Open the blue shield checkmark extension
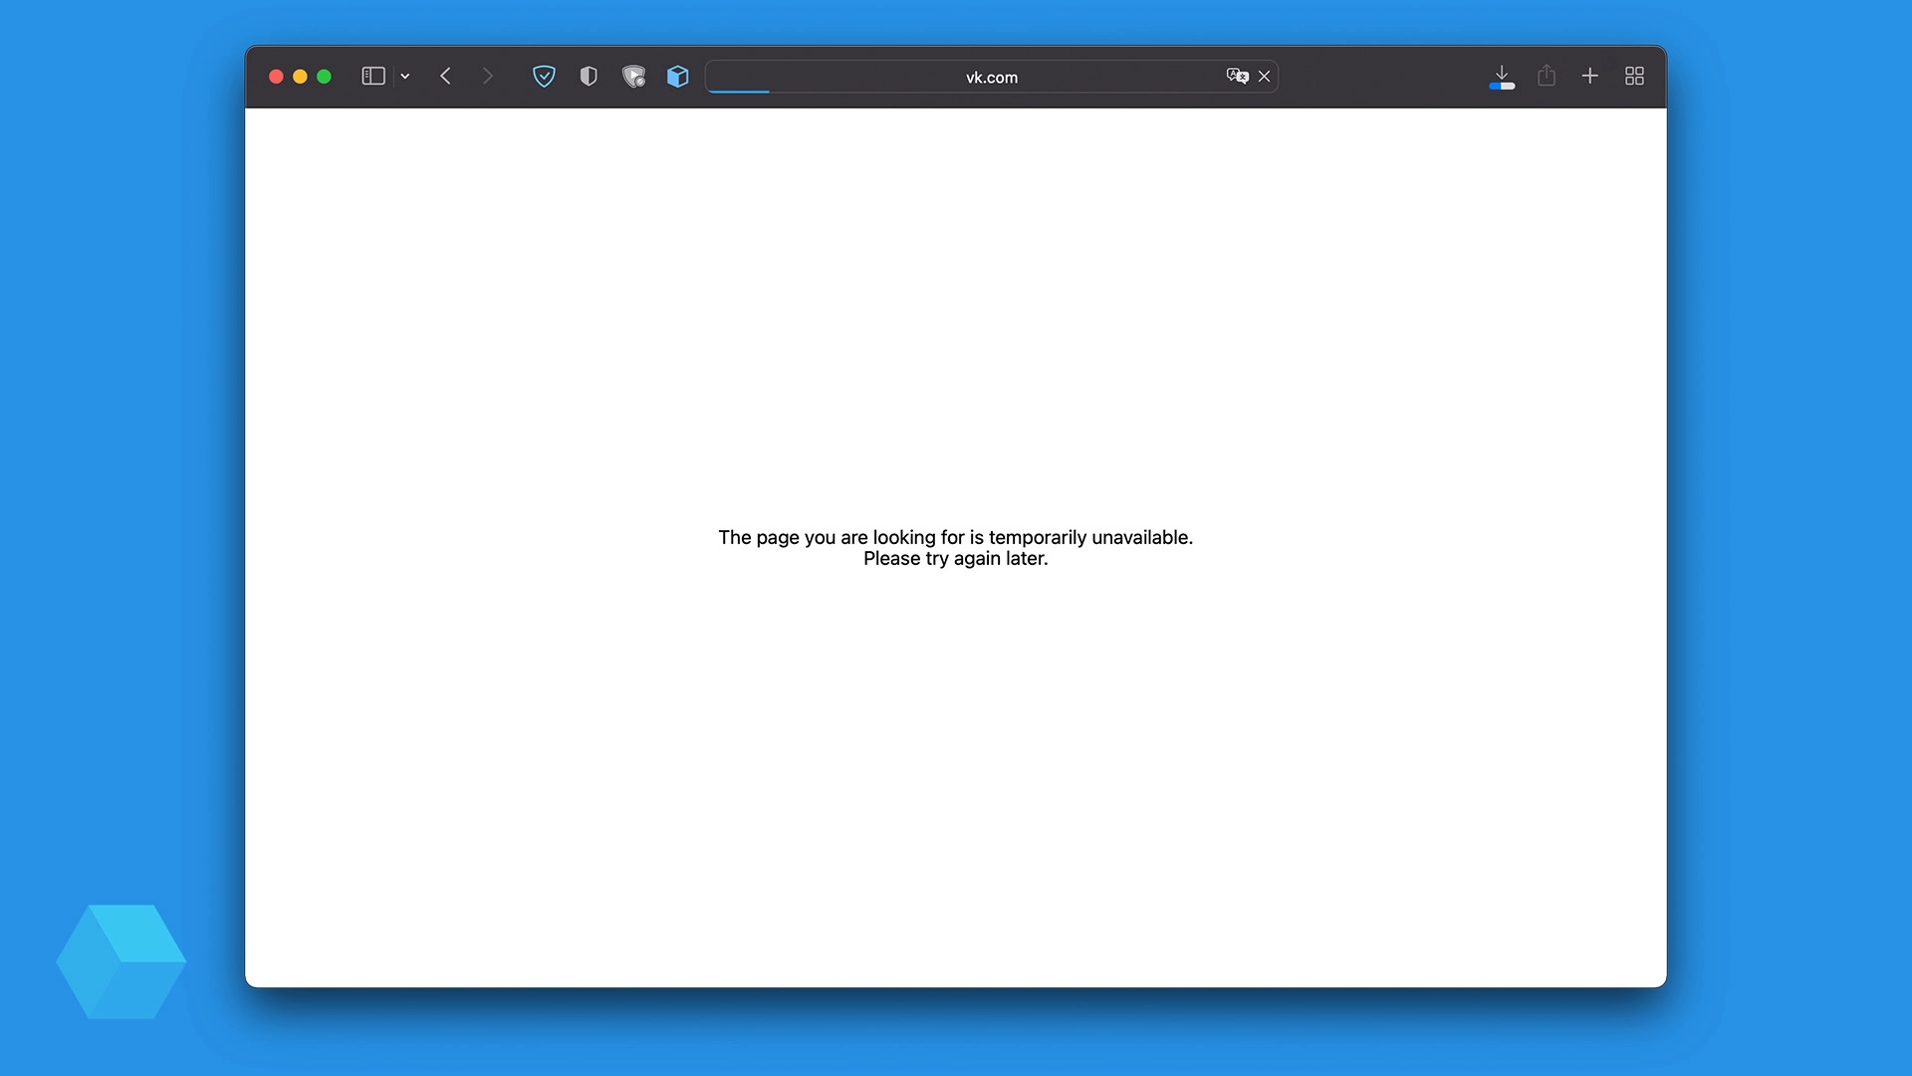The width and height of the screenshot is (1912, 1076). [x=544, y=76]
